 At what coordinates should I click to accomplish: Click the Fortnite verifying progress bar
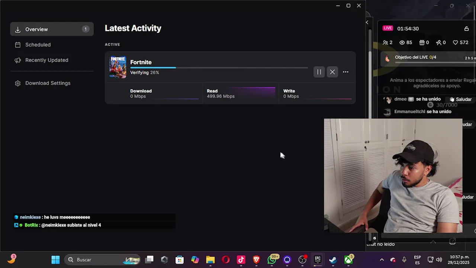[219, 68]
